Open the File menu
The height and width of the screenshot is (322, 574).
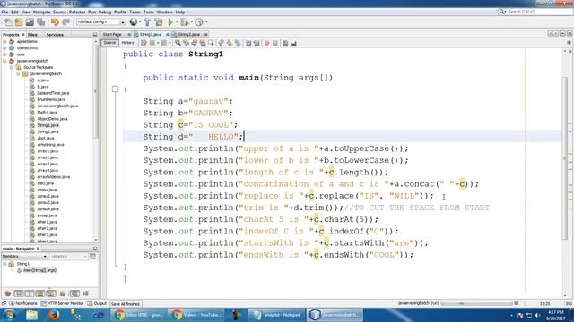coord(4,12)
